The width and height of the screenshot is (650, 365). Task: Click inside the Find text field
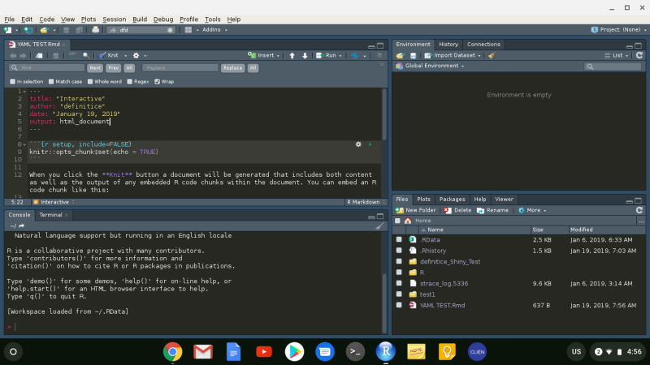coord(49,68)
